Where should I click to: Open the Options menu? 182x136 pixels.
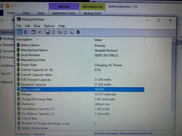[x=49, y=26]
